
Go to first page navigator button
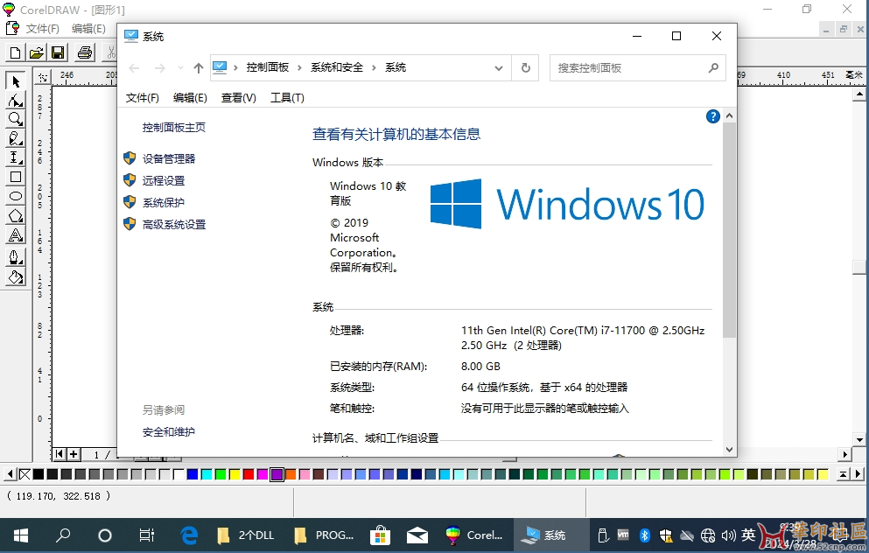[60, 454]
